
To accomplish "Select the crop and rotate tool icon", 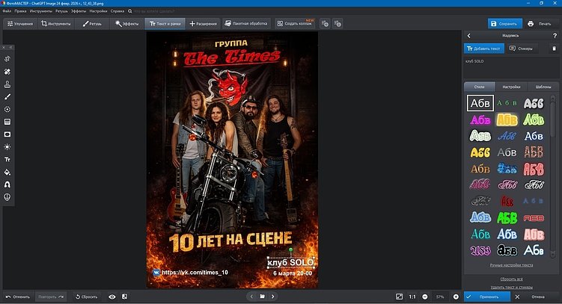I will (x=7, y=59).
